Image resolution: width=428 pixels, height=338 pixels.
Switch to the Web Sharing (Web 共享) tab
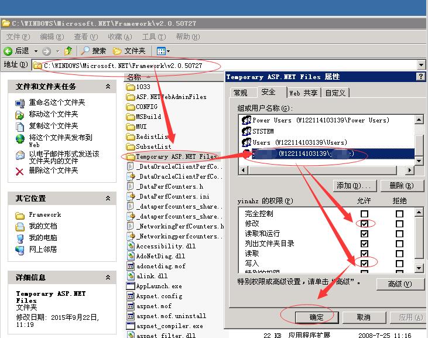[303, 93]
